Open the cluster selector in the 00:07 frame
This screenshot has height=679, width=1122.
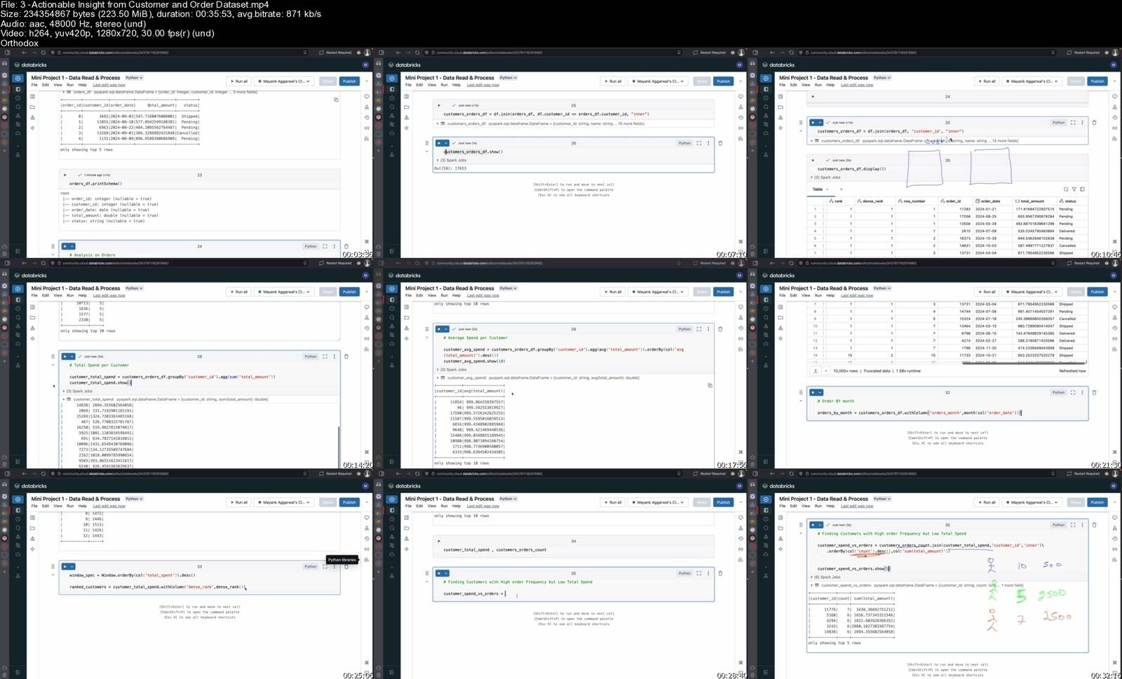(x=658, y=81)
